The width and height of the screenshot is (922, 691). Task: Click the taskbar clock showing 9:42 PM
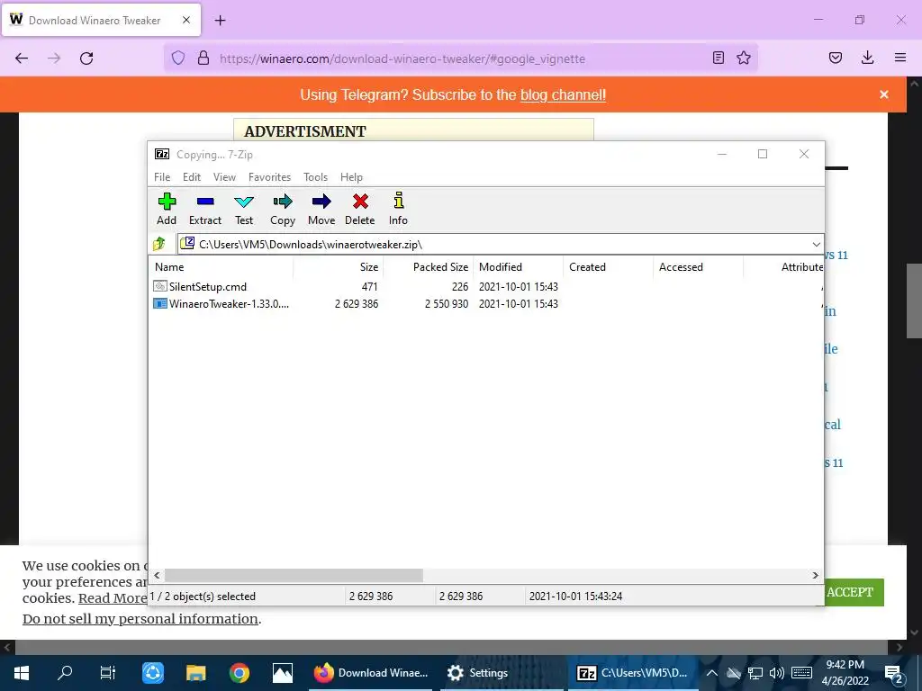click(845, 673)
